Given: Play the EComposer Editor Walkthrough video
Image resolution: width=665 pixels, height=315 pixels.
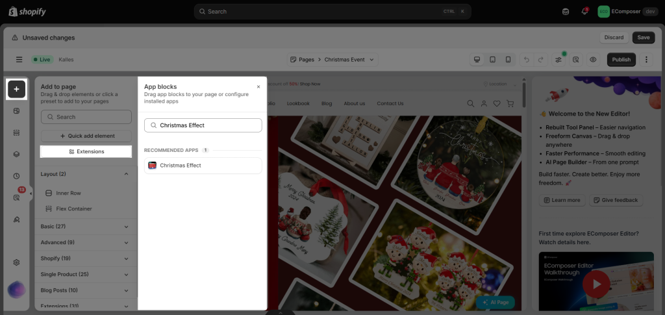Looking at the screenshot, I should coord(596,284).
